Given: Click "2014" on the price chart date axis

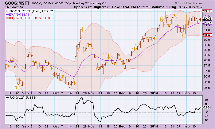Looking at the screenshot, I should pyautogui.click(x=154, y=93).
